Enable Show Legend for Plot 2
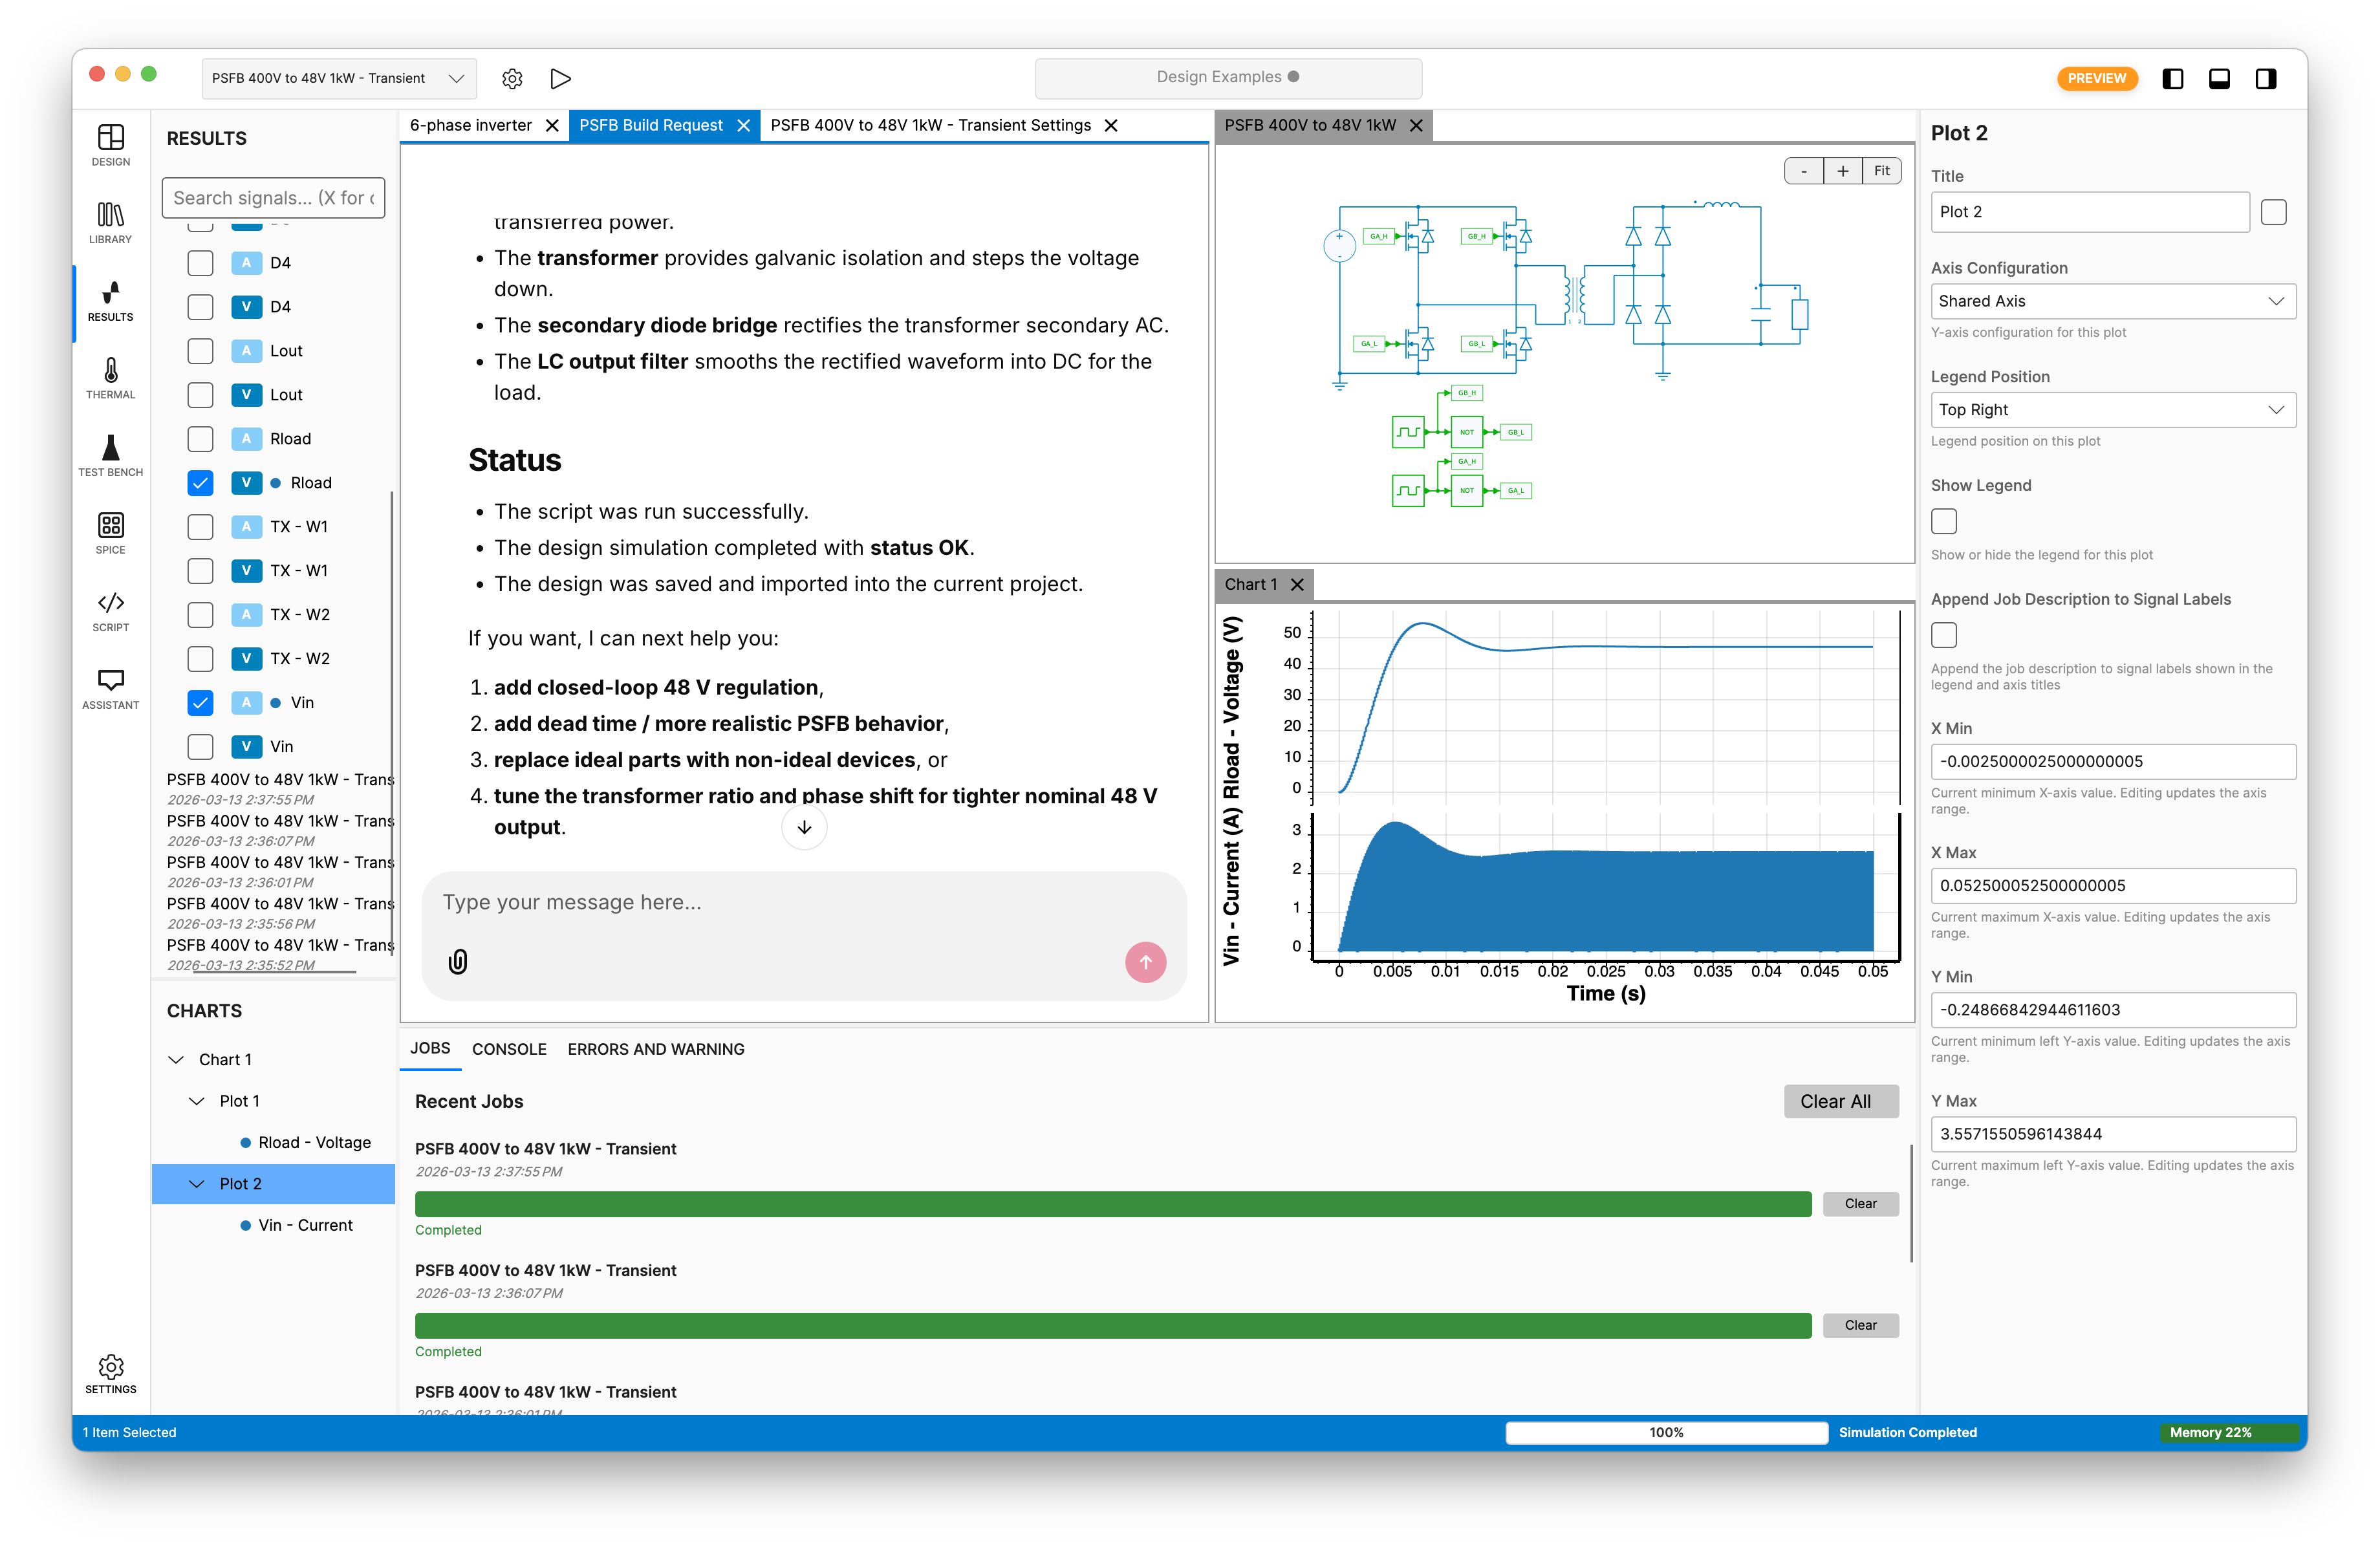This screenshot has width=2380, height=1547. coord(1944,521)
